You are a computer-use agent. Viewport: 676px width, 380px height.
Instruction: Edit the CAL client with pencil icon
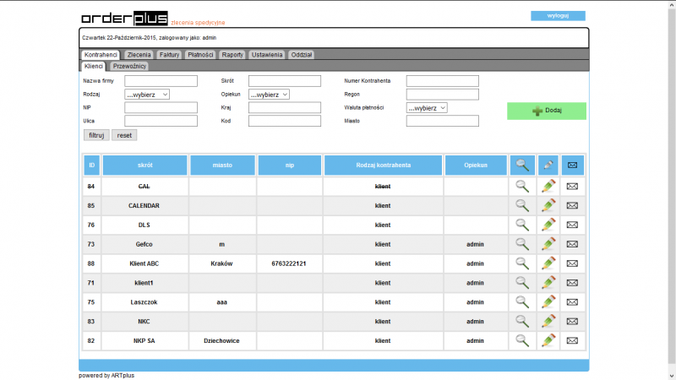pos(548,186)
